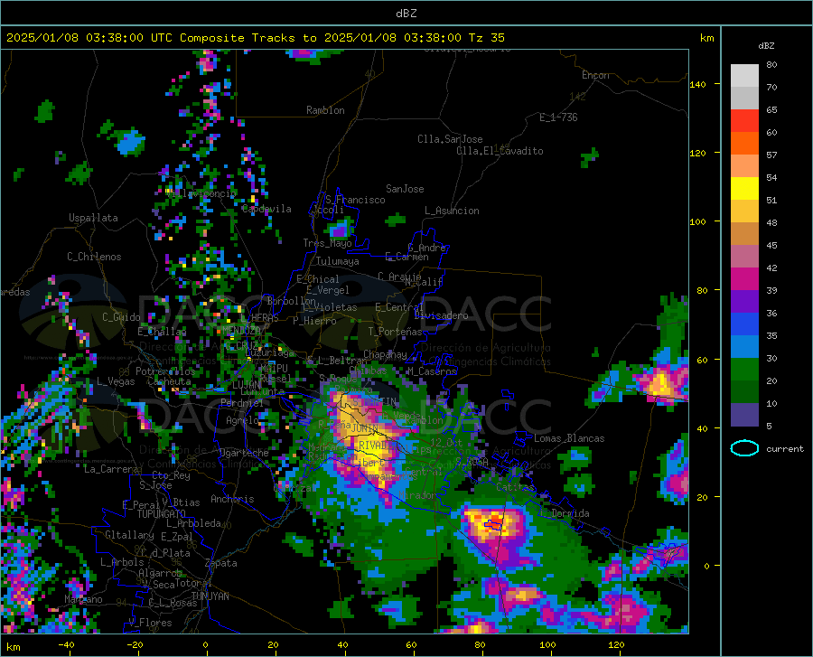
Task: Click the cyan current-track ellipse in legend
Action: (744, 448)
